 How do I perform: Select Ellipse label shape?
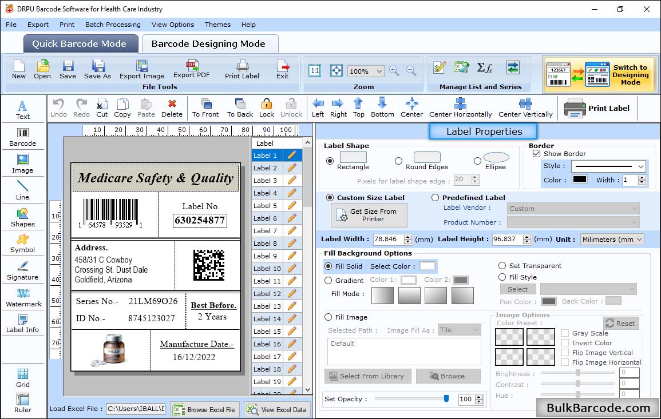(477, 161)
